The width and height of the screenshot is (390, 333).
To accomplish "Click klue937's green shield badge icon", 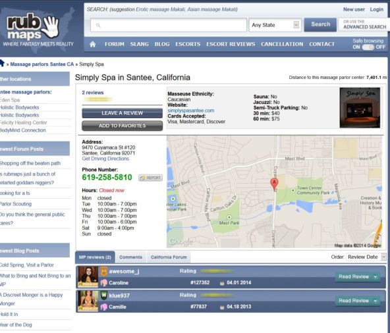I will (104, 295).
